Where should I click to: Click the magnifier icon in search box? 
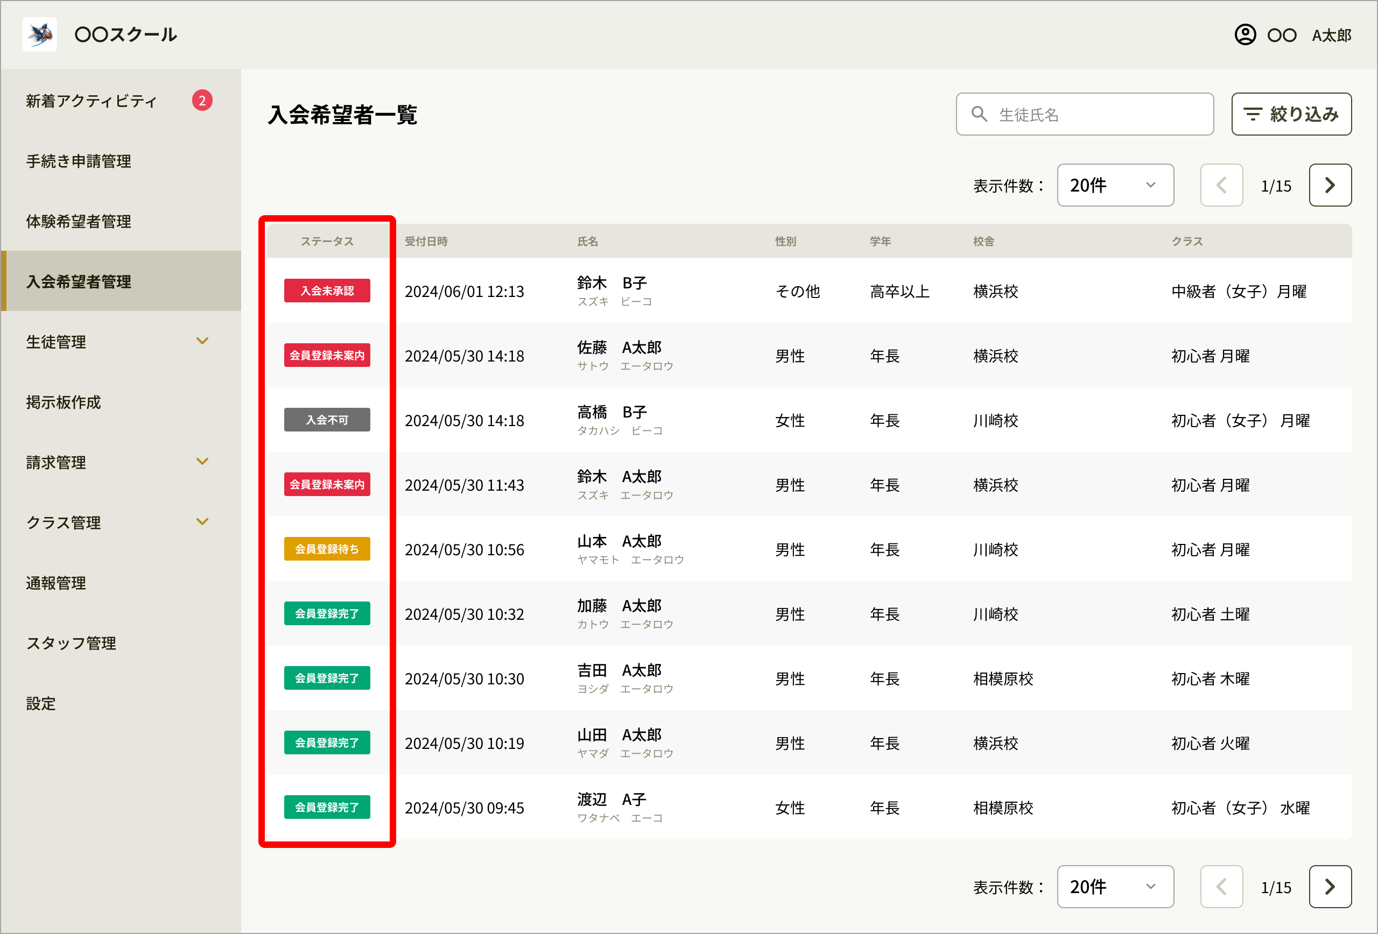click(979, 115)
